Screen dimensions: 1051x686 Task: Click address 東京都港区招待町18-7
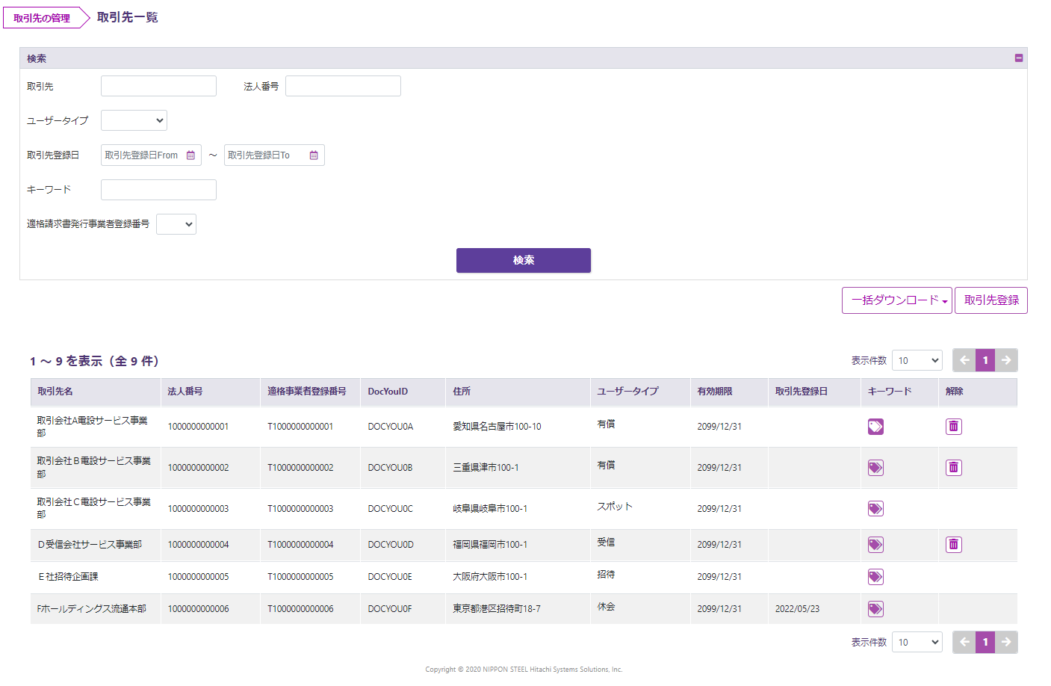[497, 609]
